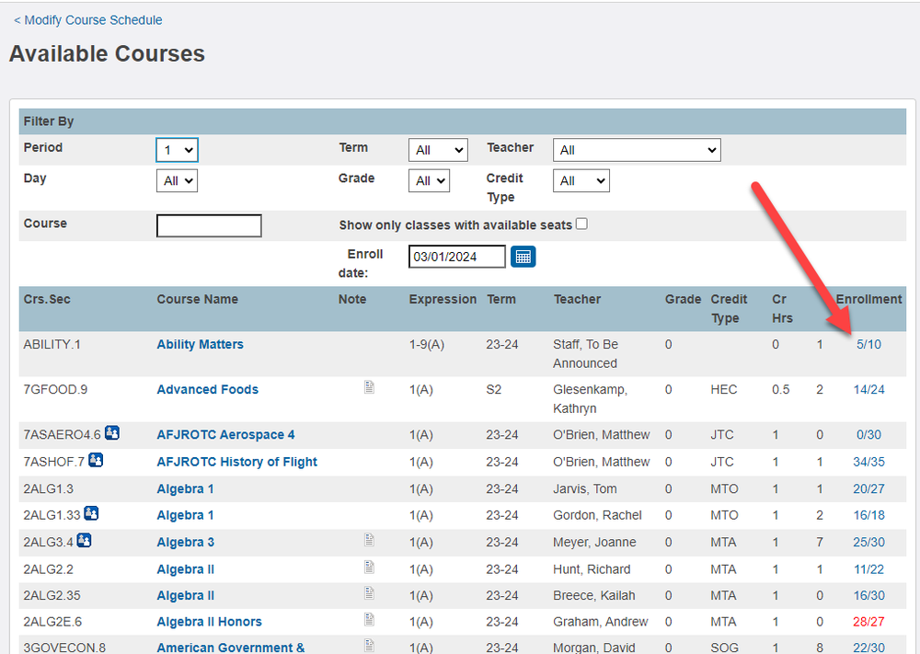Viewport: 920px width, 654px height.
Task: Click the SOG credit type cell
Action: (724, 648)
